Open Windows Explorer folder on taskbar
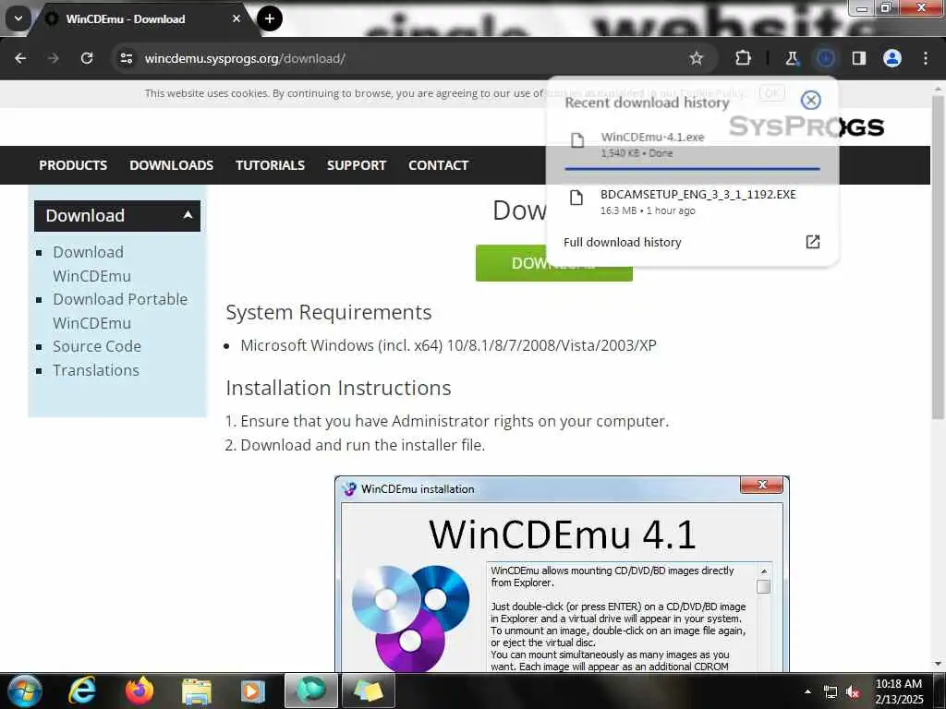Viewport: 946px width, 709px height. point(196,691)
